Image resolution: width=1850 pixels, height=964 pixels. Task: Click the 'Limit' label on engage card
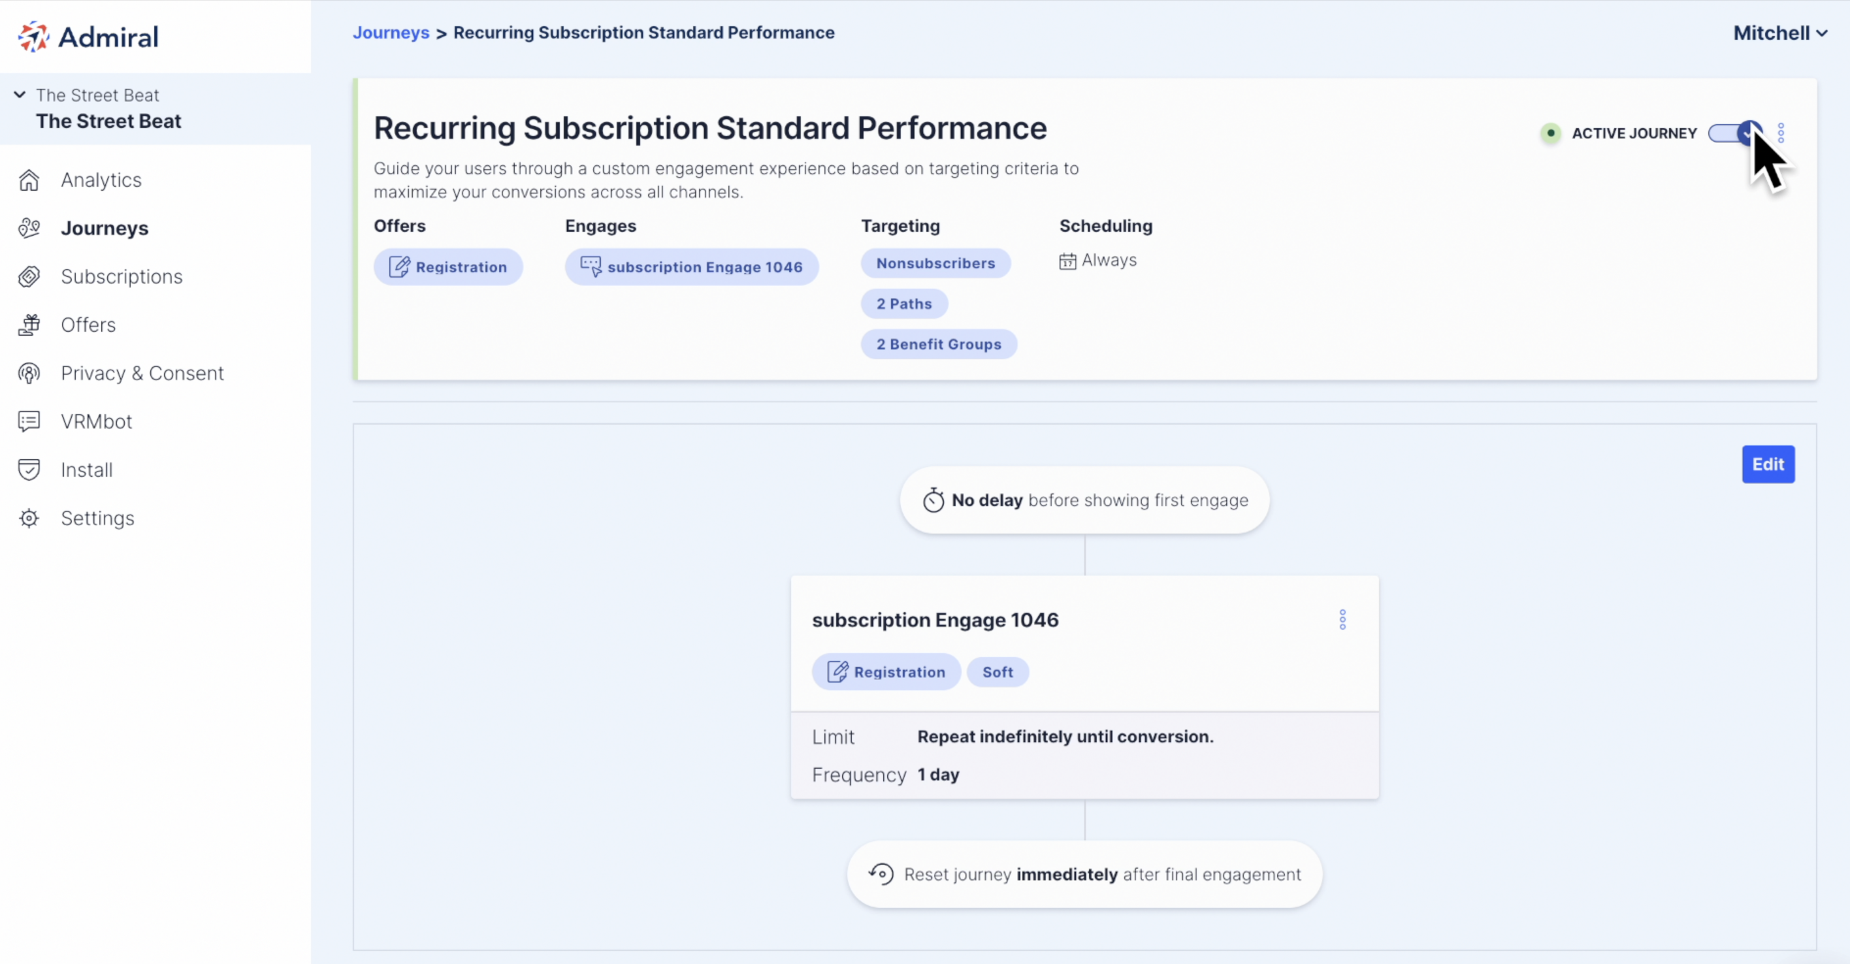pyautogui.click(x=833, y=737)
